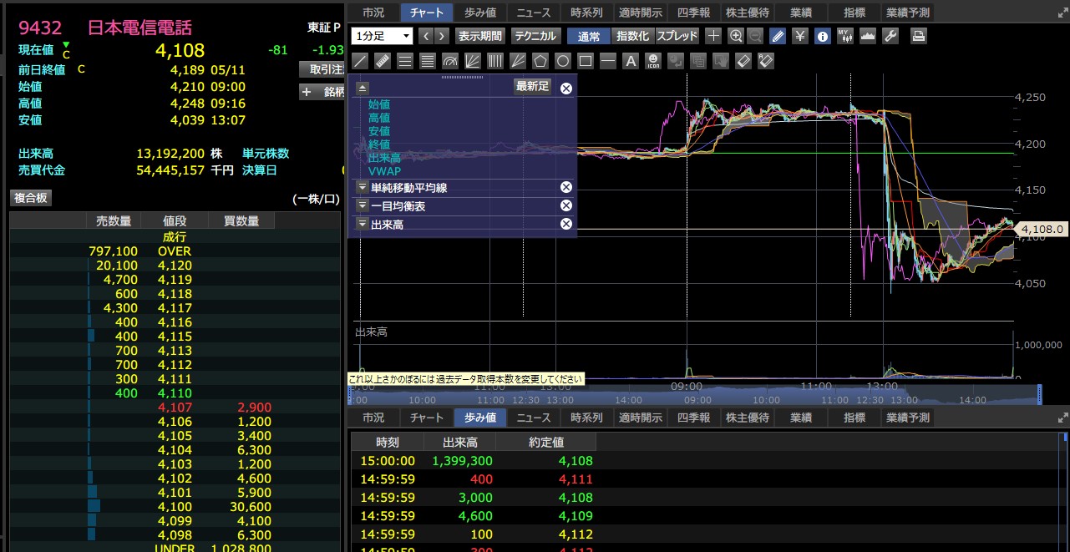Select the eraser tool

[743, 61]
